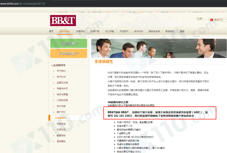227x153 pixels.
Task: Open 监管及执照 in the sidebar
Action: click(x=62, y=83)
